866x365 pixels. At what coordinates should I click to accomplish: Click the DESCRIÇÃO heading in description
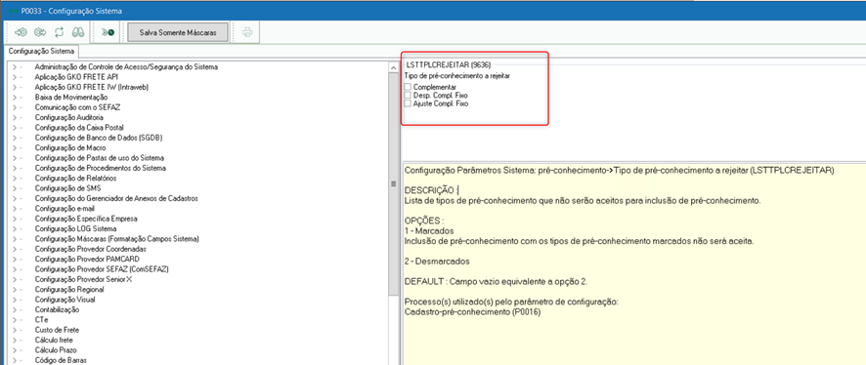[430, 189]
